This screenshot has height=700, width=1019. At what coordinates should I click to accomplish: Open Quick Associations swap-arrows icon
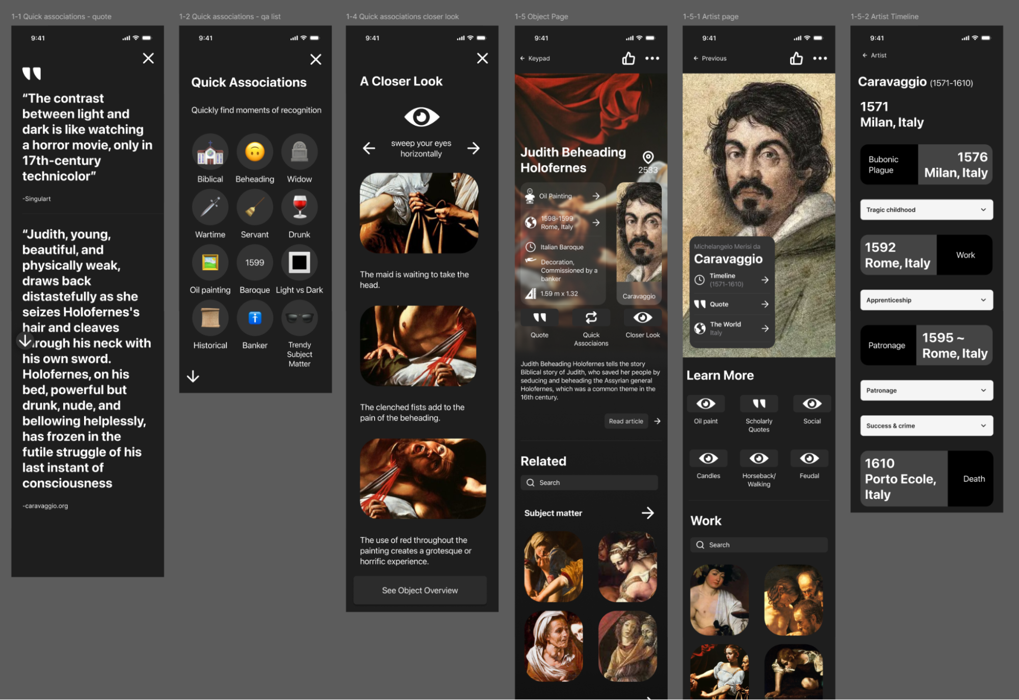(x=591, y=318)
